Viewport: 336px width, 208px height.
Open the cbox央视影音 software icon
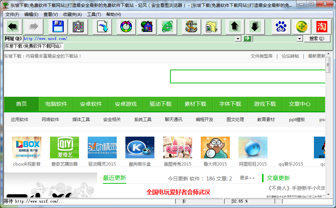click(27, 147)
